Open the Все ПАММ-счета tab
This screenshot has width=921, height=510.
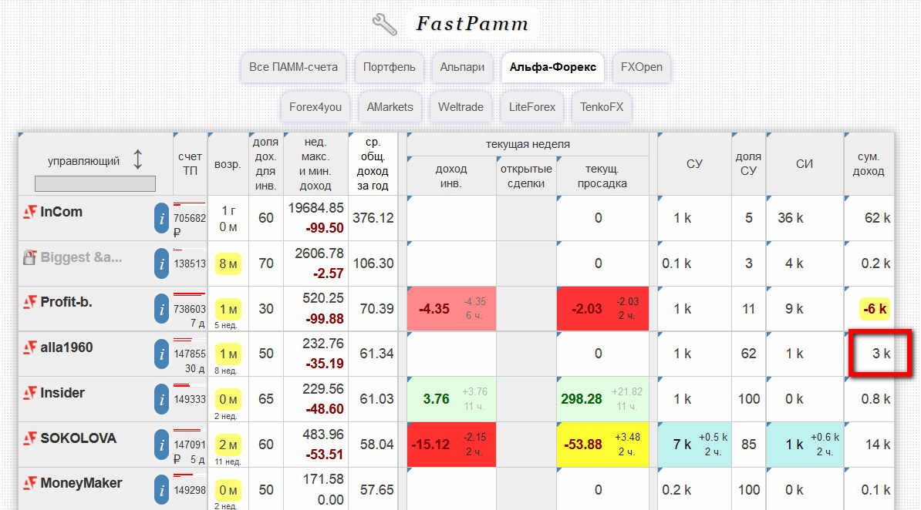[x=293, y=67]
